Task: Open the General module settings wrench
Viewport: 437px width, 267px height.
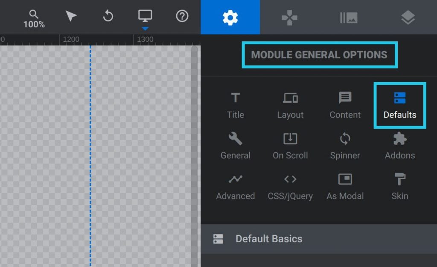Action: tap(235, 145)
